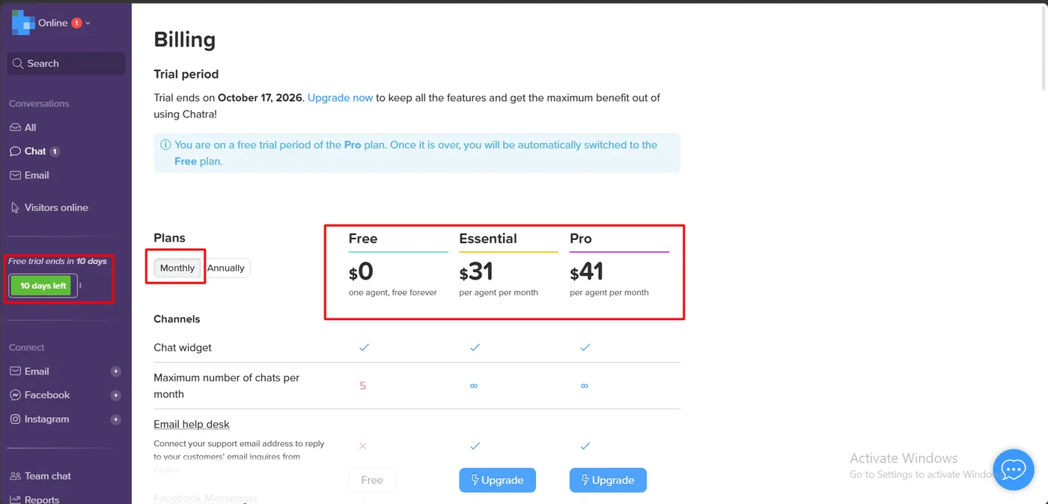This screenshot has height=504, width=1048.
Task: Click Upgrade button for Pro plan
Action: (608, 480)
